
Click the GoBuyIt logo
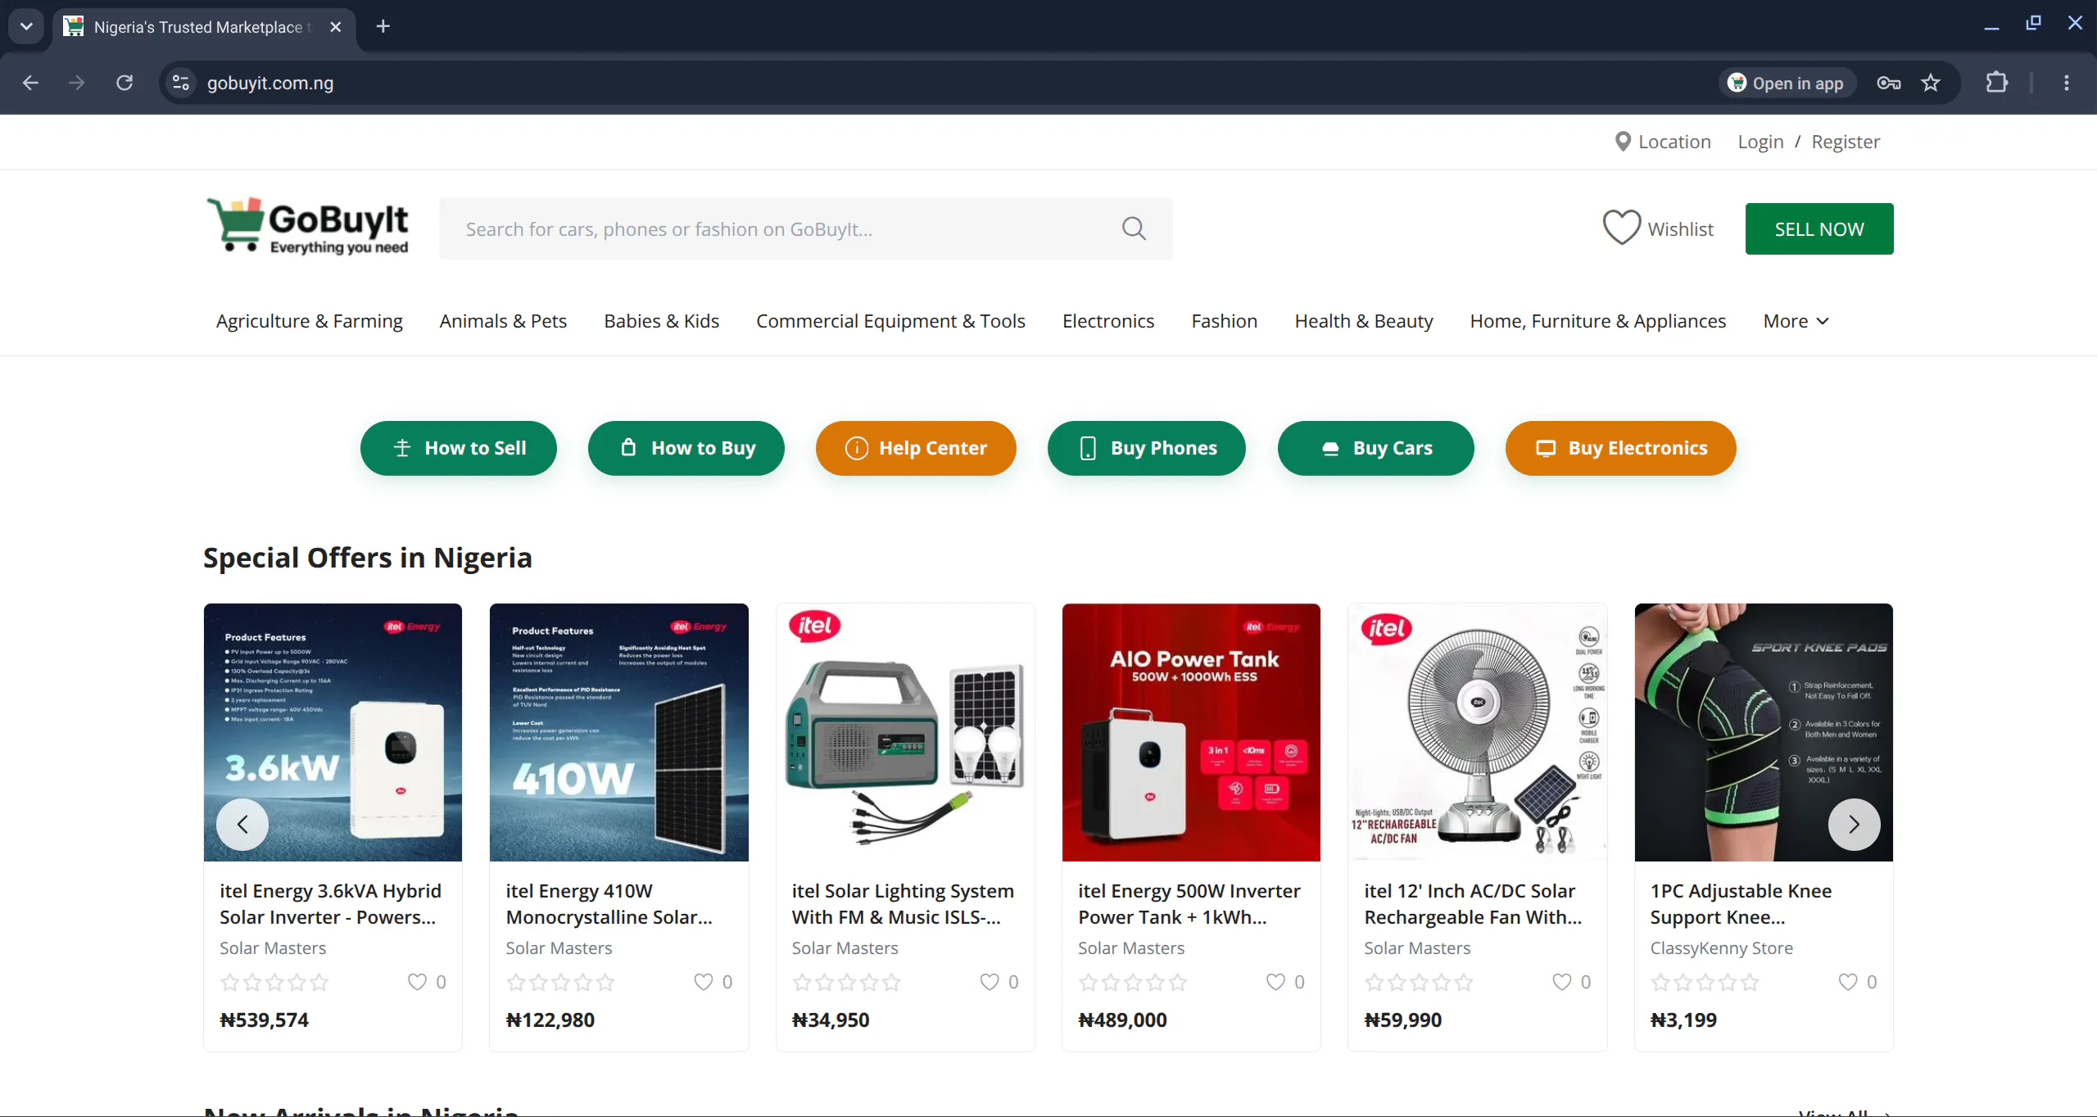[307, 226]
